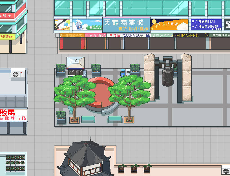Screen dimensions: 230x176
Task: Click the blue 来了,就是深圳人 banner
Action: coord(206,25)
